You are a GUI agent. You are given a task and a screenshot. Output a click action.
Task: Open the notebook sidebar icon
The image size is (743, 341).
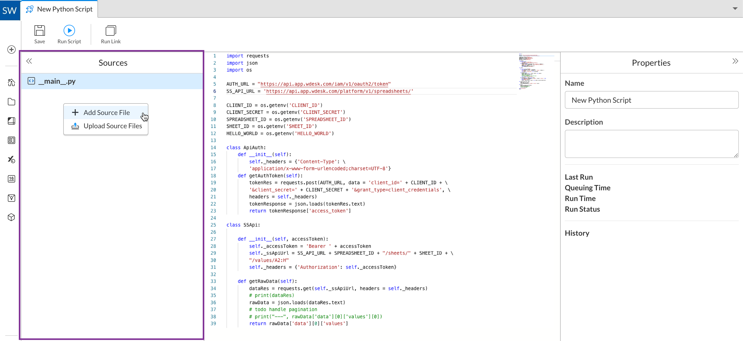tap(11, 121)
